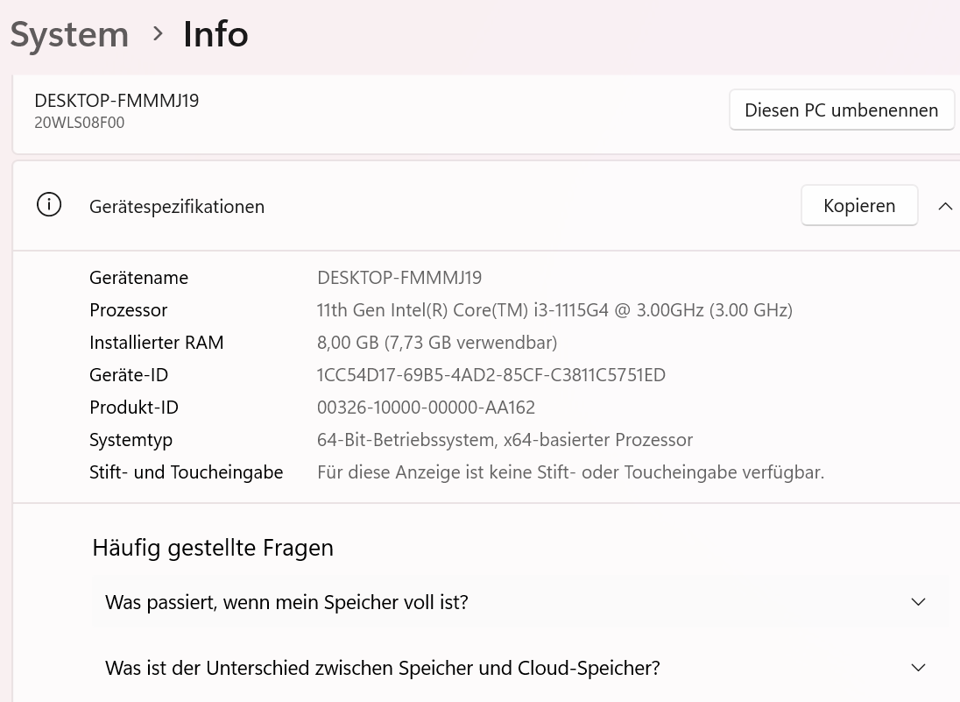This screenshot has width=960, height=702.
Task: Click the Systemtyp value text
Action: pyautogui.click(x=505, y=440)
